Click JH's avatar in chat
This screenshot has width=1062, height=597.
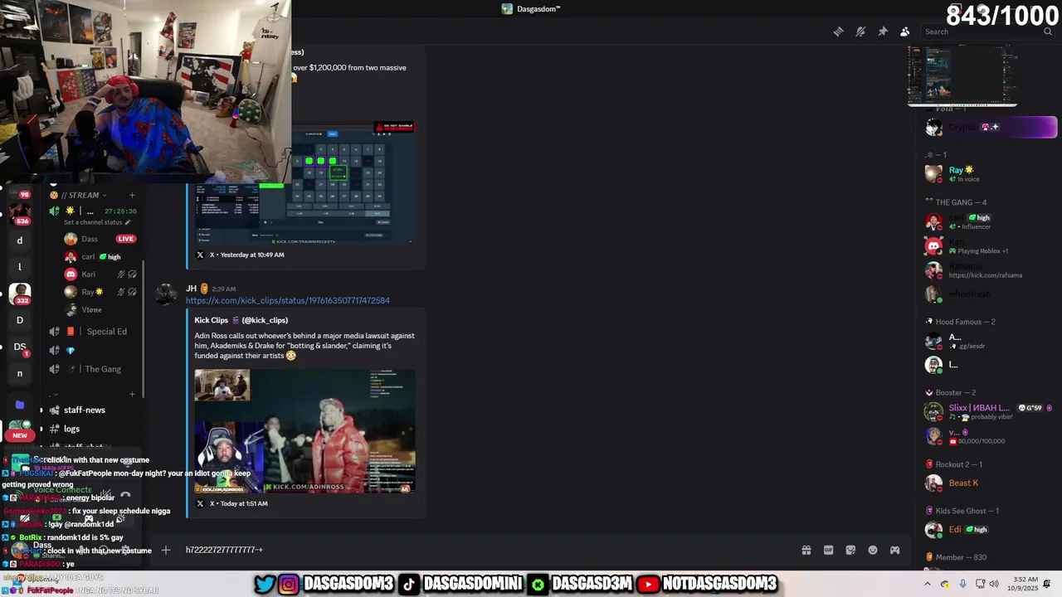click(x=167, y=294)
